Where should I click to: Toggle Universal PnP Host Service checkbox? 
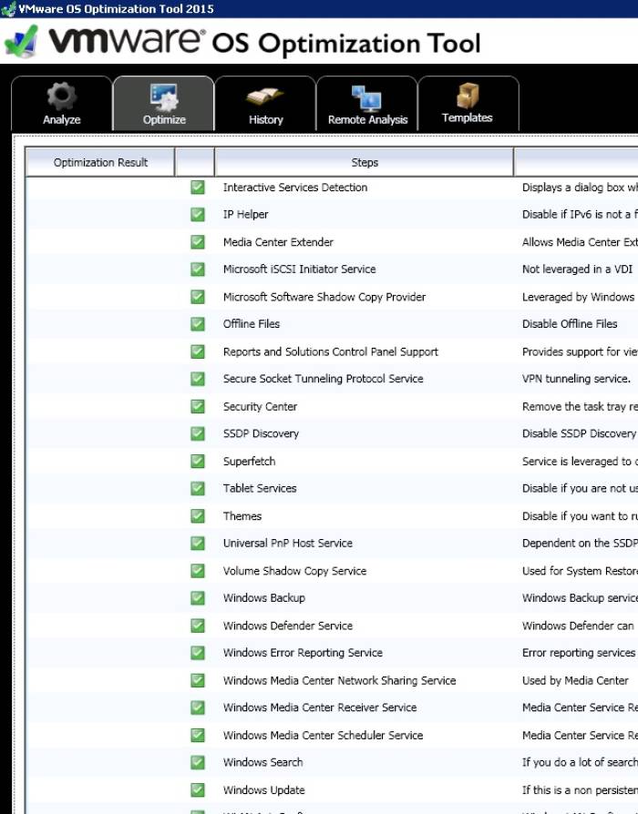pos(198,544)
